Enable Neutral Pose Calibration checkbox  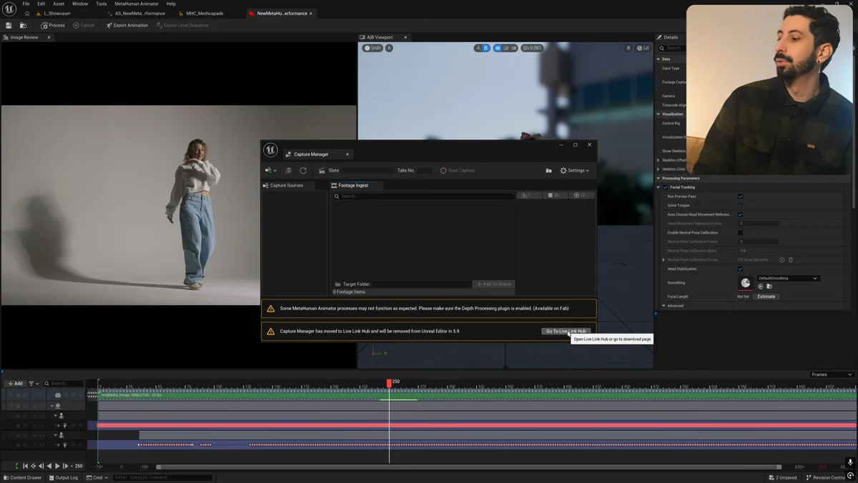coord(740,233)
